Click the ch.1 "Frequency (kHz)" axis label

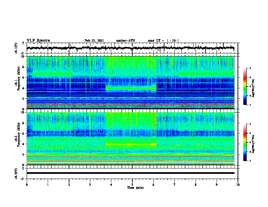click(19, 79)
